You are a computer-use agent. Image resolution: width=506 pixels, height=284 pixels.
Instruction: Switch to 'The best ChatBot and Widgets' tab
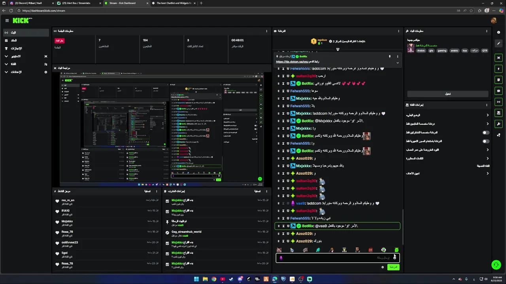tap(174, 3)
